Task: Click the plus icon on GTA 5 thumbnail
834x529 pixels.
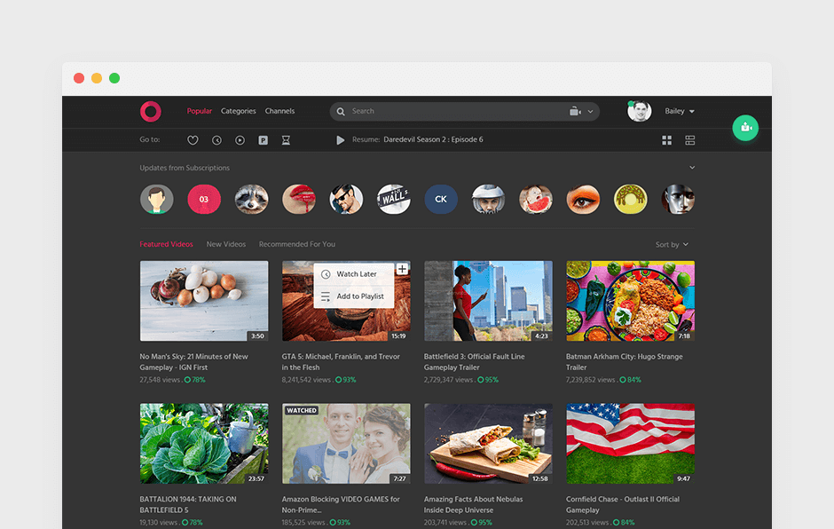Action: 402,269
